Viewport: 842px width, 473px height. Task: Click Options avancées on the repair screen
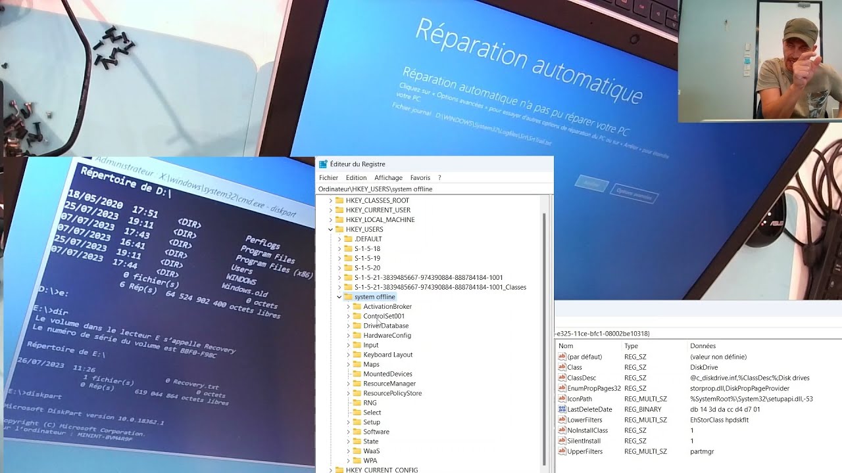[x=634, y=193]
